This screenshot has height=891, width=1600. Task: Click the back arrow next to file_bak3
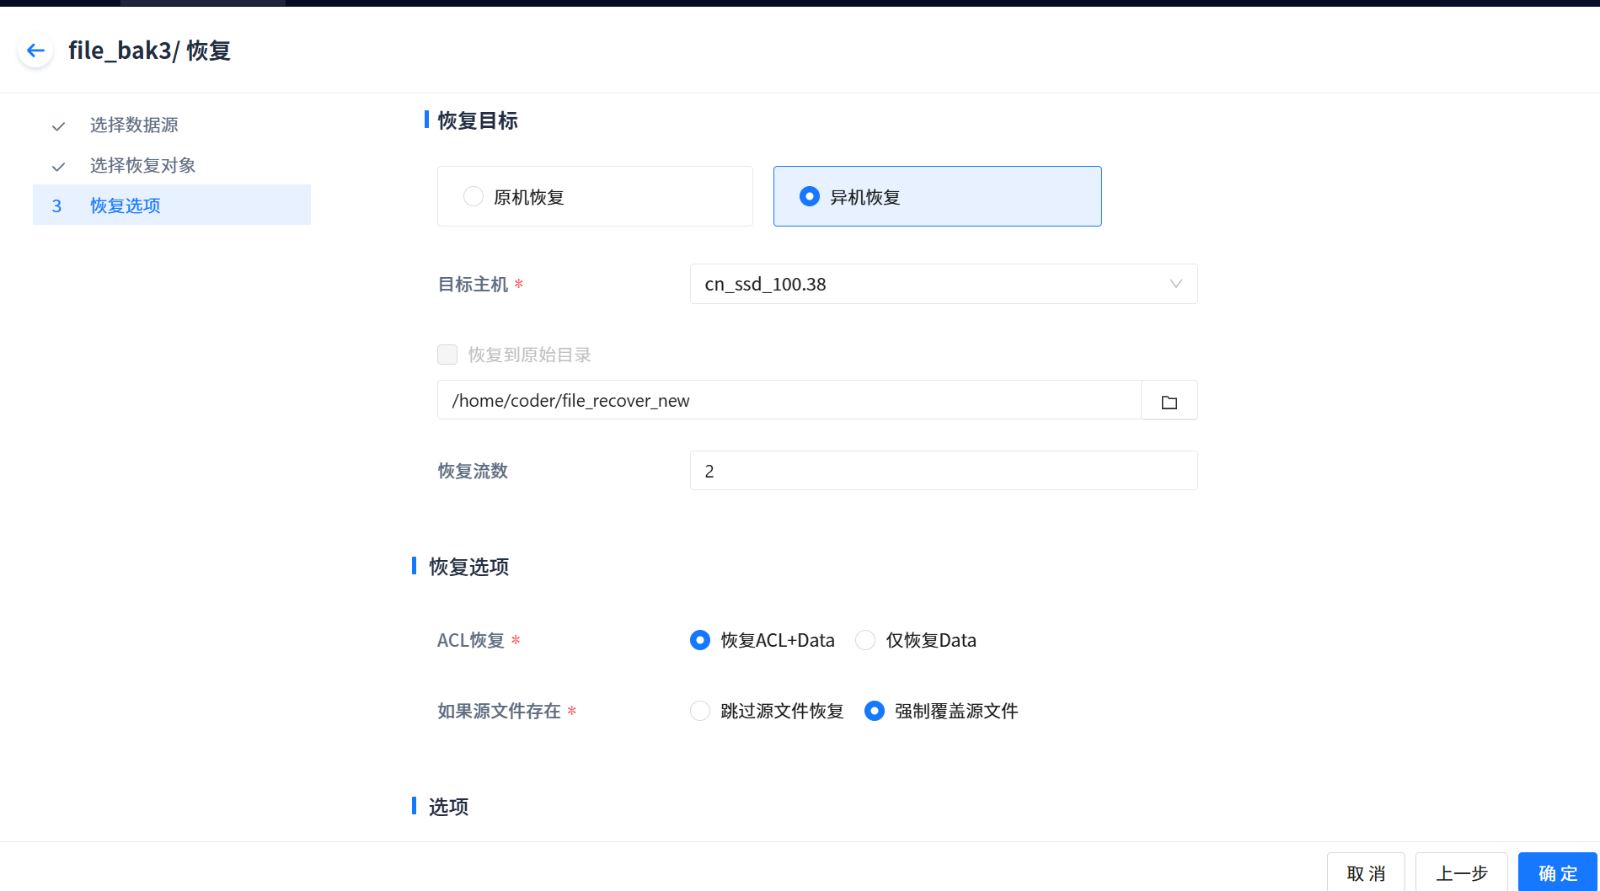pyautogui.click(x=35, y=51)
